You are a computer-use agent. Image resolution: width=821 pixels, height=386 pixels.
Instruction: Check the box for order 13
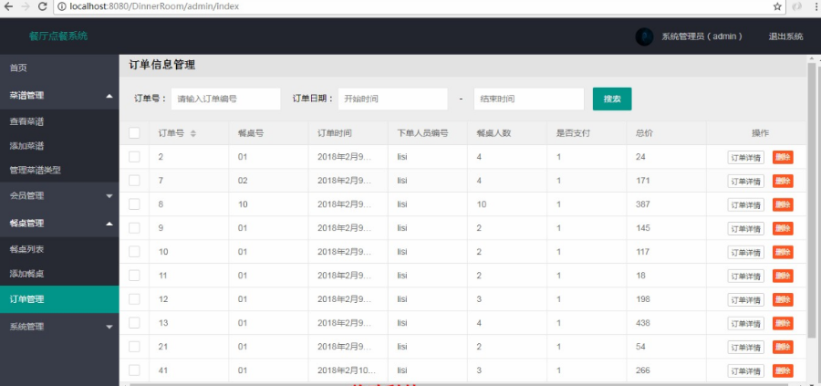[x=135, y=323]
